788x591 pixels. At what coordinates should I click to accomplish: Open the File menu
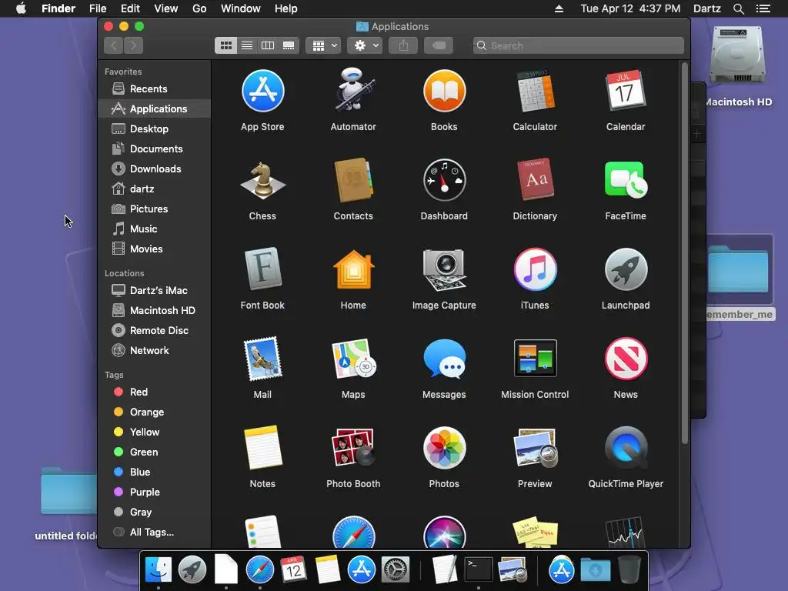(98, 8)
